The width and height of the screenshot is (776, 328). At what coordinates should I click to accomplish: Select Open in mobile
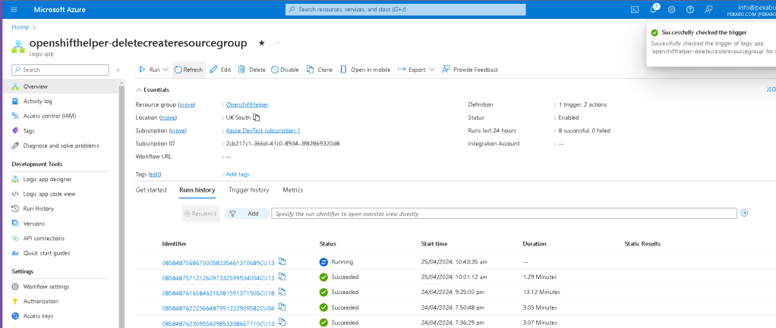coord(365,70)
